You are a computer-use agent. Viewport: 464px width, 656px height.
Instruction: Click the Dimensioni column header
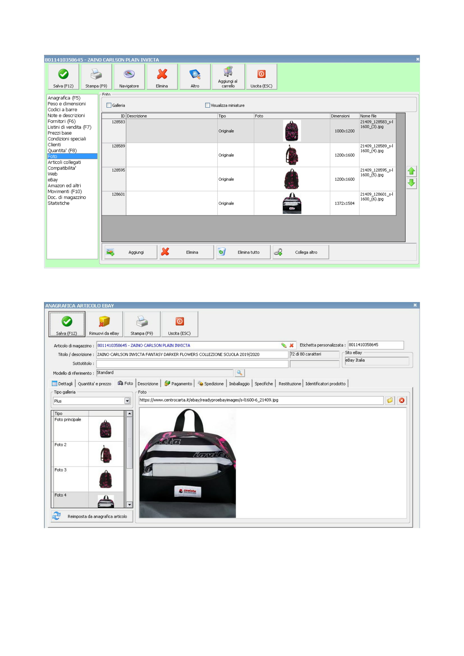tap(344, 116)
